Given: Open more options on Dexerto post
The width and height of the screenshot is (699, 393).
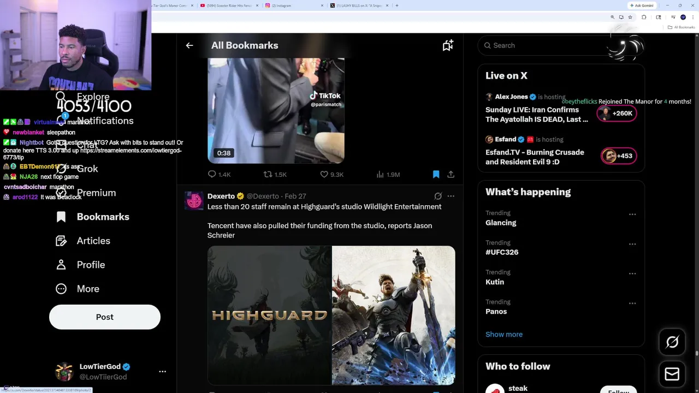Looking at the screenshot, I should tap(451, 196).
